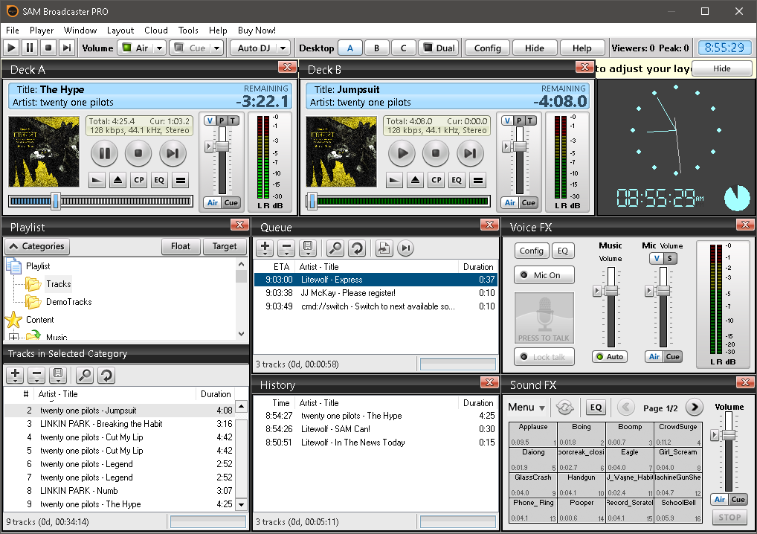Click the main toolbar Play icon

[12, 48]
